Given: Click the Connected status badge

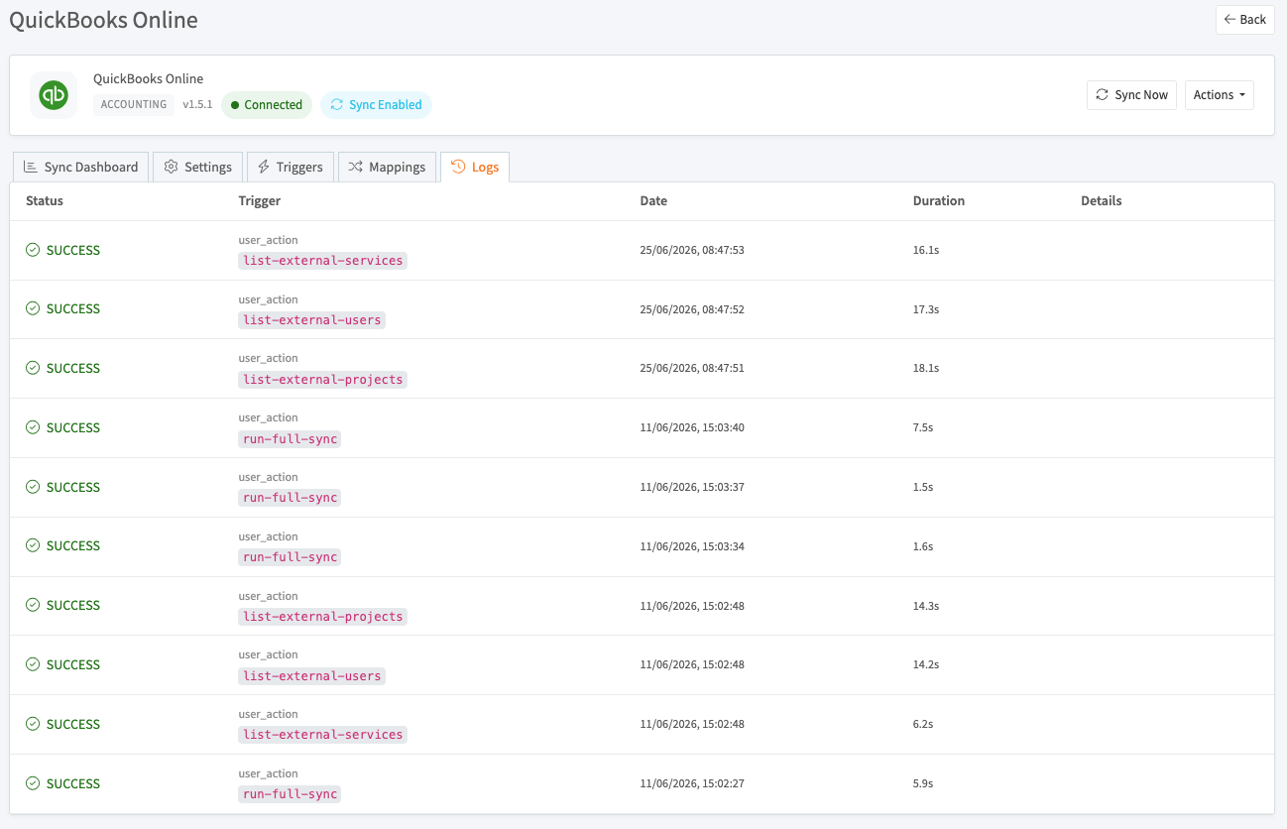Looking at the screenshot, I should pyautogui.click(x=266, y=105).
